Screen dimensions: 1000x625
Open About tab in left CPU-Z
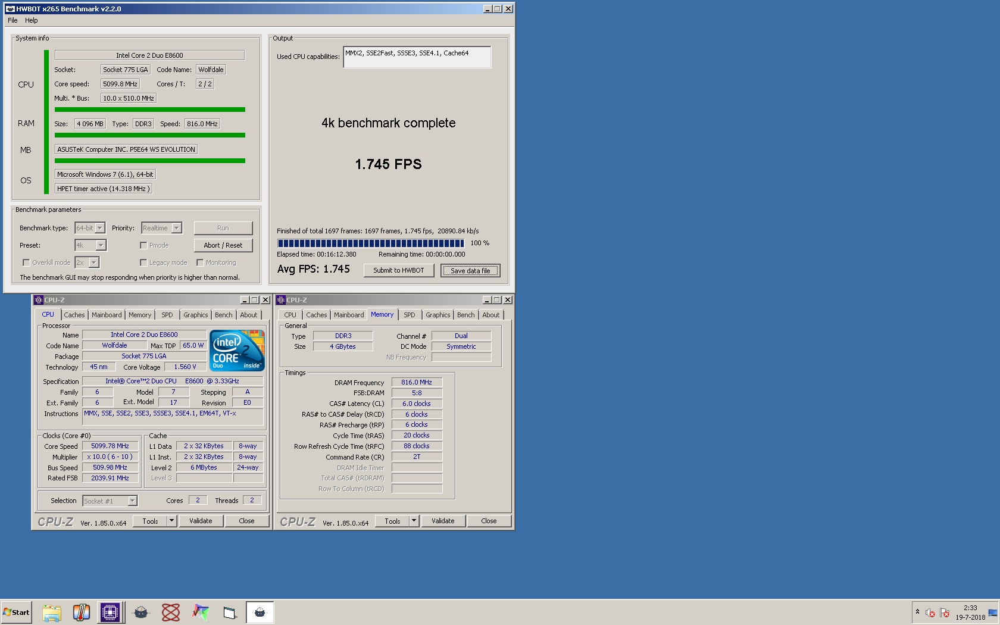(249, 315)
